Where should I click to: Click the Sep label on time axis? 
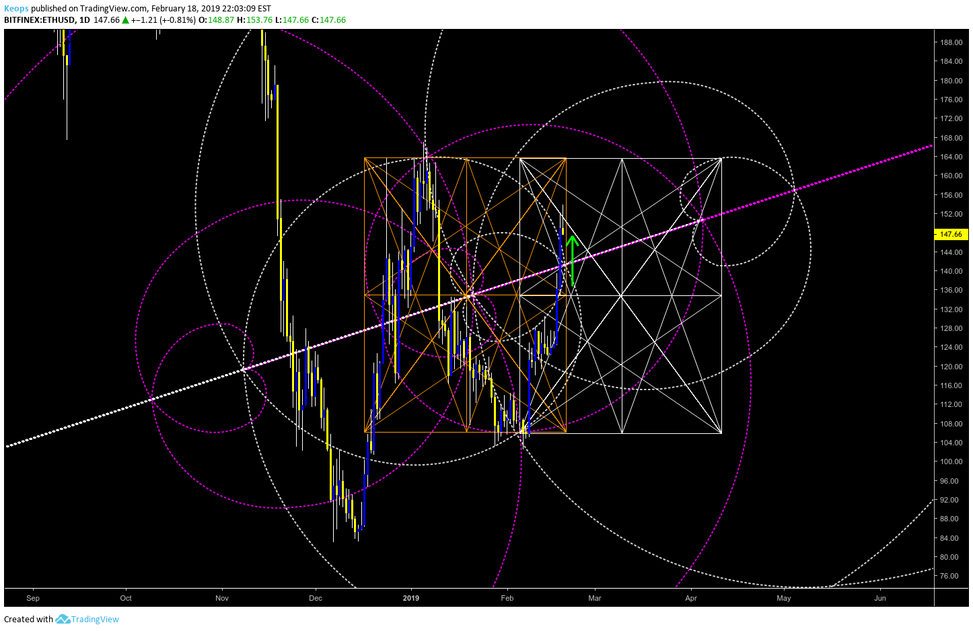[33, 598]
